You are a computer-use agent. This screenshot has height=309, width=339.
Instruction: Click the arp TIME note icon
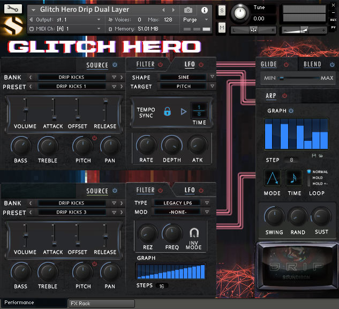coord(293,178)
